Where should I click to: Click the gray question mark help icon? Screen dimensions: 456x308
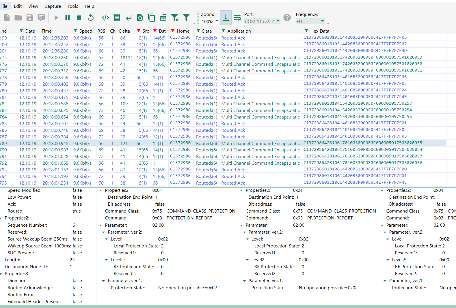287,18
